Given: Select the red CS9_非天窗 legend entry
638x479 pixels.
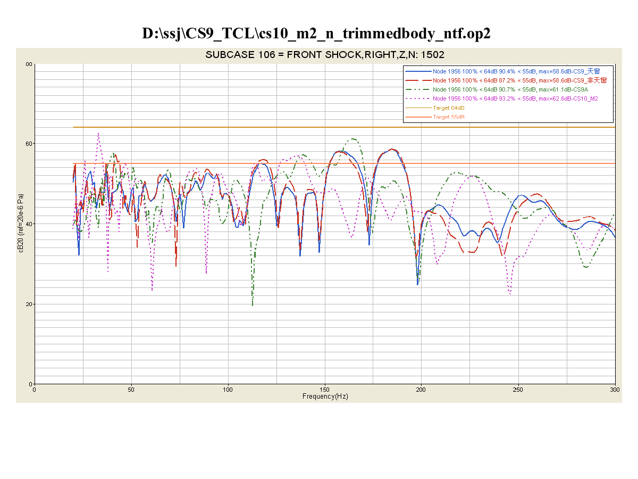Looking at the screenshot, I should 520,80.
